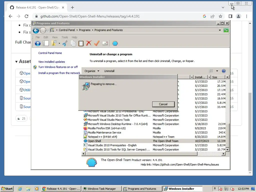Viewport: 256px width, 192px height.
Task: Click the change view icon
Action: click(211, 71)
